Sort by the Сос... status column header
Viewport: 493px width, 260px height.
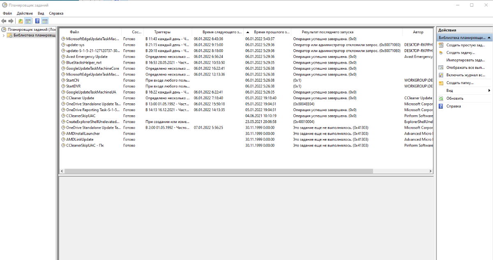point(132,32)
